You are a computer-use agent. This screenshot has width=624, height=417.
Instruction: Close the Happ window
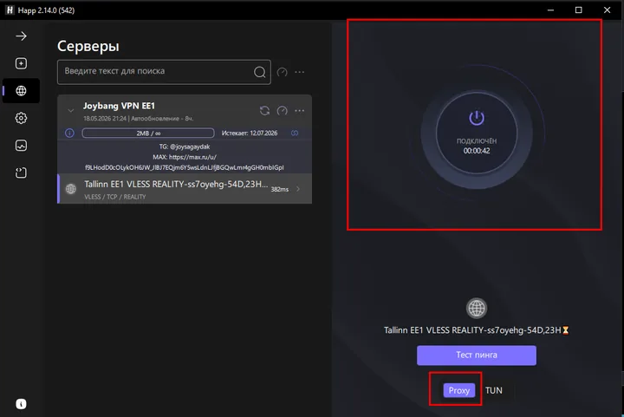[607, 10]
